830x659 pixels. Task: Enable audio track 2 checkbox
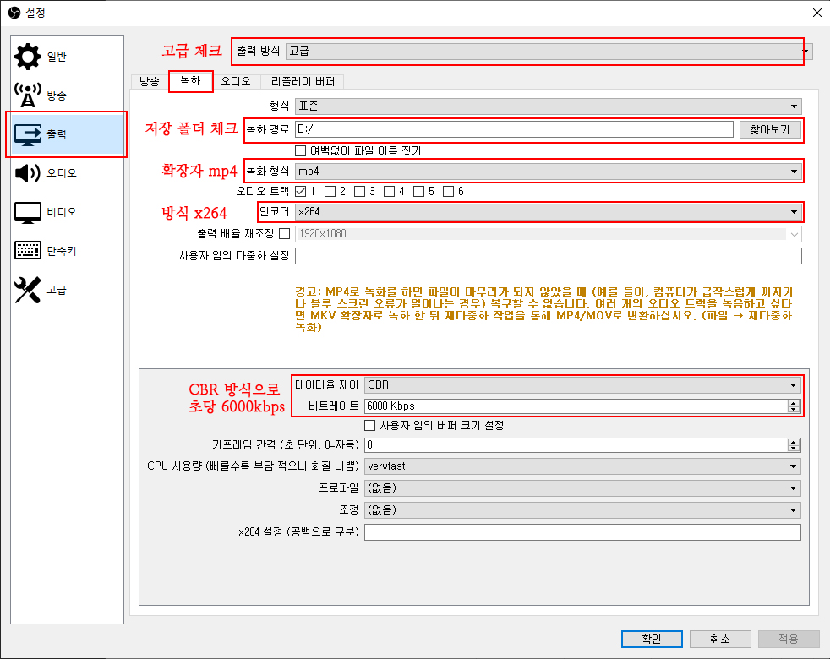(330, 191)
